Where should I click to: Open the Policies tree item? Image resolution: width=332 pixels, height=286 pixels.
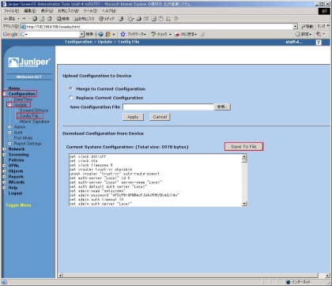[x=16, y=160]
